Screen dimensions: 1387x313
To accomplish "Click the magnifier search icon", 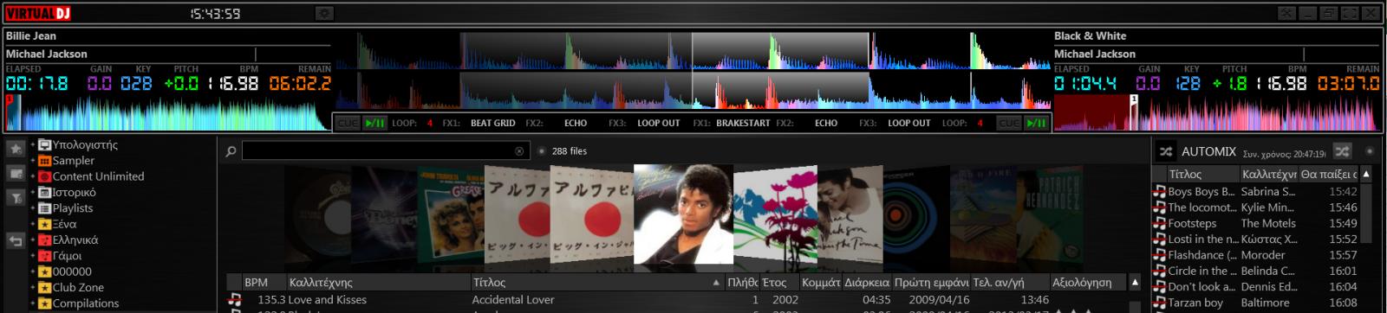I will pyautogui.click(x=231, y=151).
